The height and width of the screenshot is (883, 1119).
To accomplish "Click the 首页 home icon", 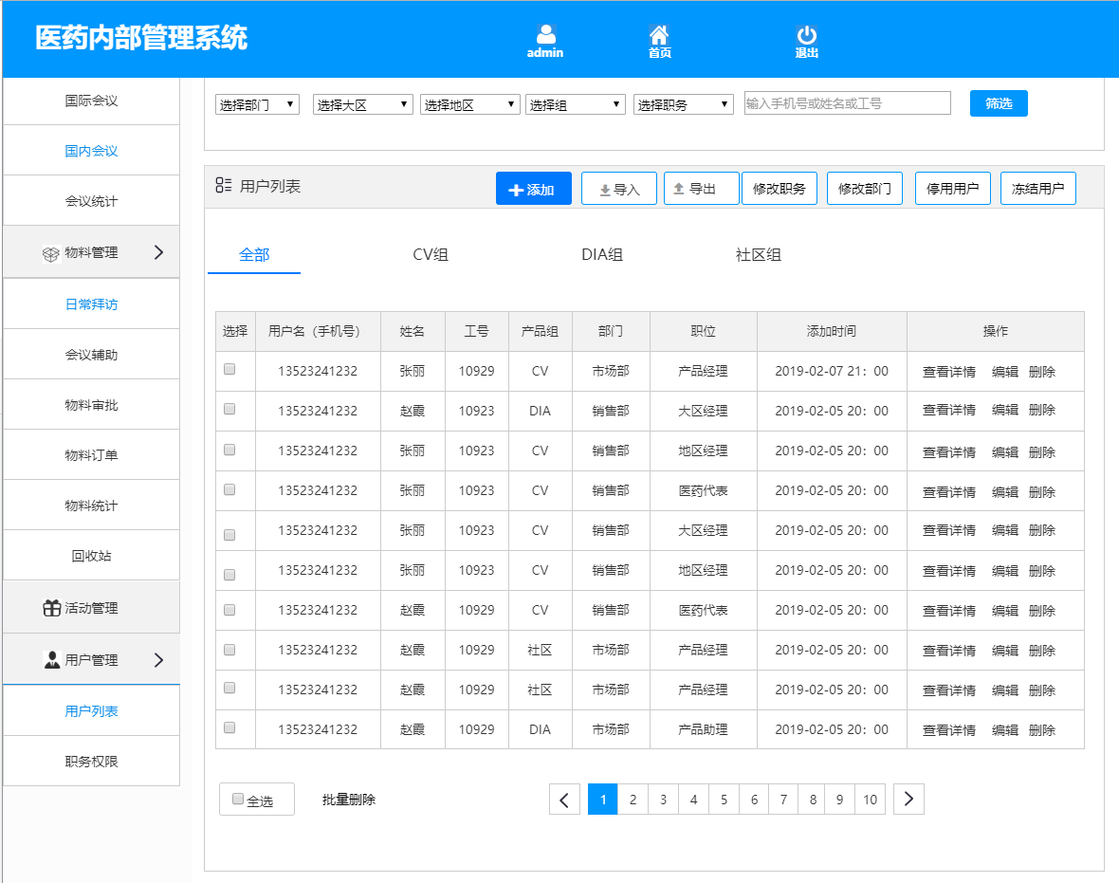I will point(659,36).
